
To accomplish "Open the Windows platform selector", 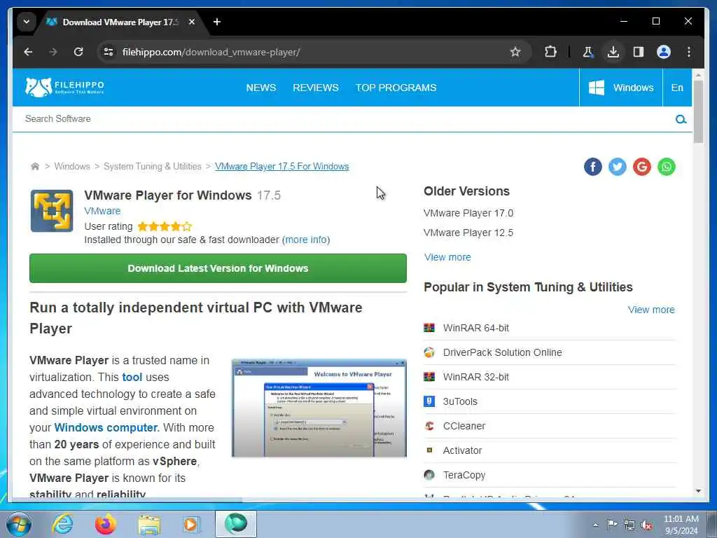I will [x=620, y=88].
